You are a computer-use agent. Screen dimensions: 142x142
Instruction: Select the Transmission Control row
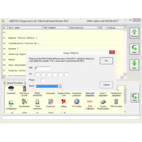point(63,43)
